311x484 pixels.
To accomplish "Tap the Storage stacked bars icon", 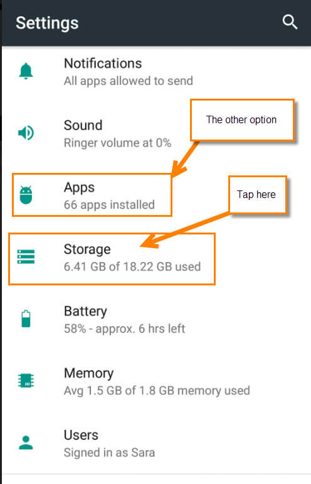I will (x=26, y=256).
